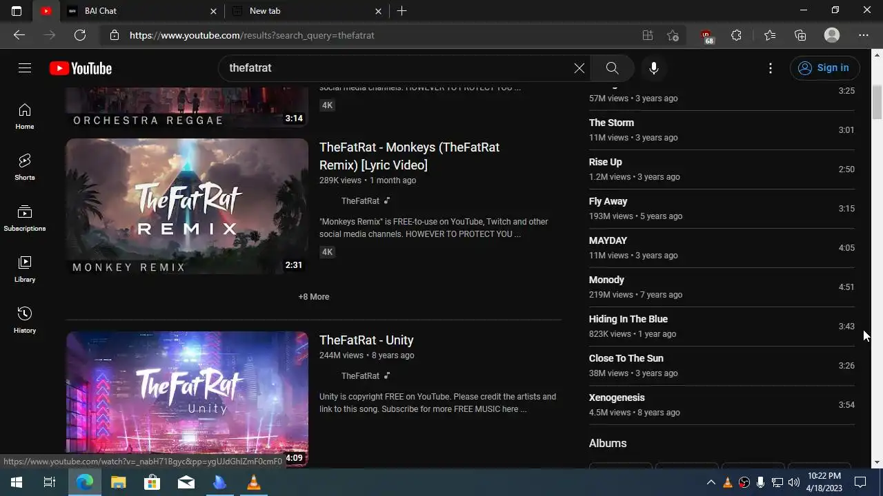Close the BAI Chat tab
This screenshot has width=883, height=496.
(213, 11)
